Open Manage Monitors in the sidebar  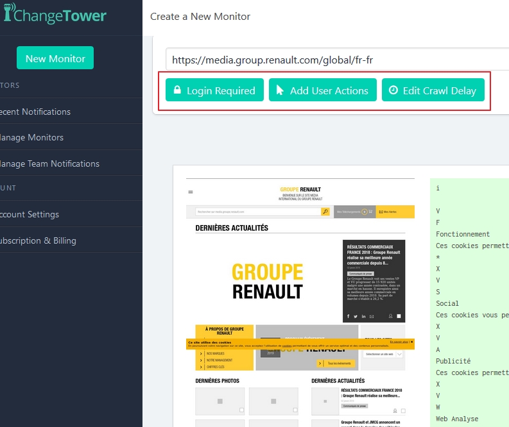[32, 137]
